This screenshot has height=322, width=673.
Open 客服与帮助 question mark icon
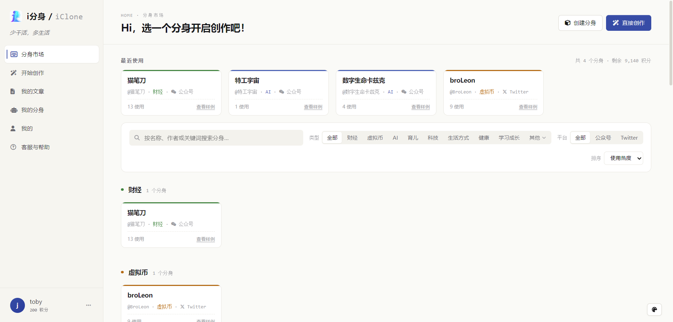click(x=13, y=147)
